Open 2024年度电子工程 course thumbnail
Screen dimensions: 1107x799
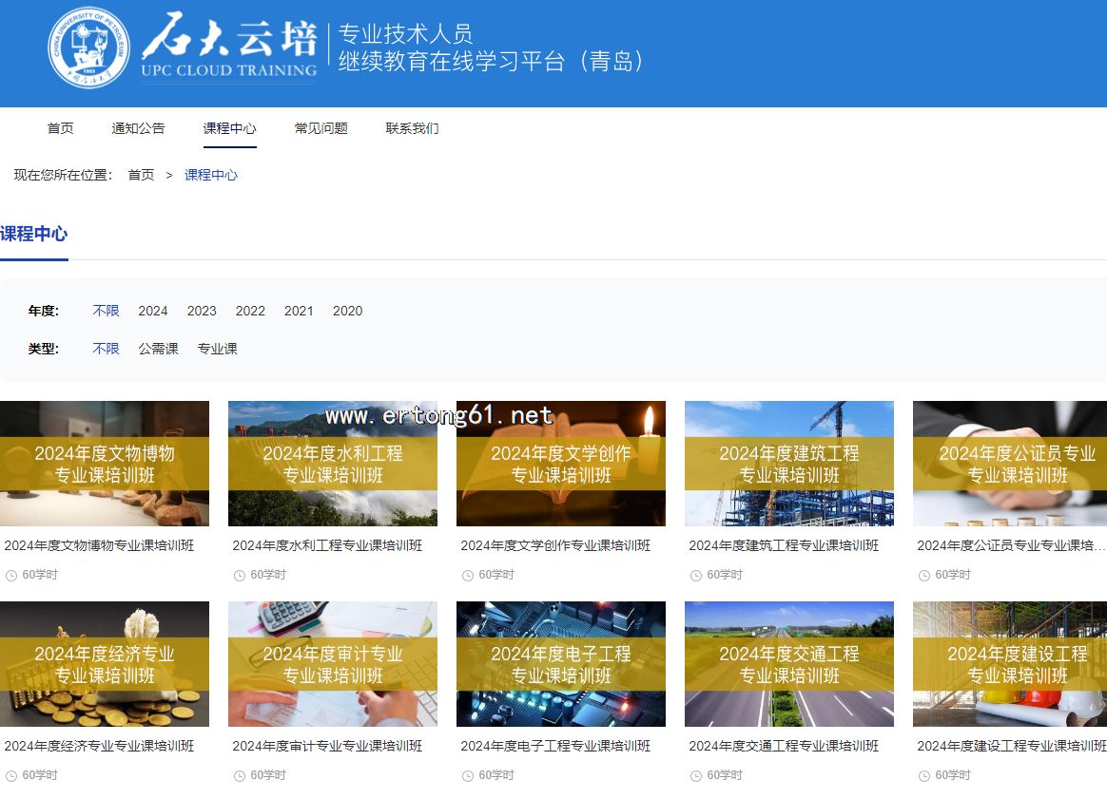[561, 664]
